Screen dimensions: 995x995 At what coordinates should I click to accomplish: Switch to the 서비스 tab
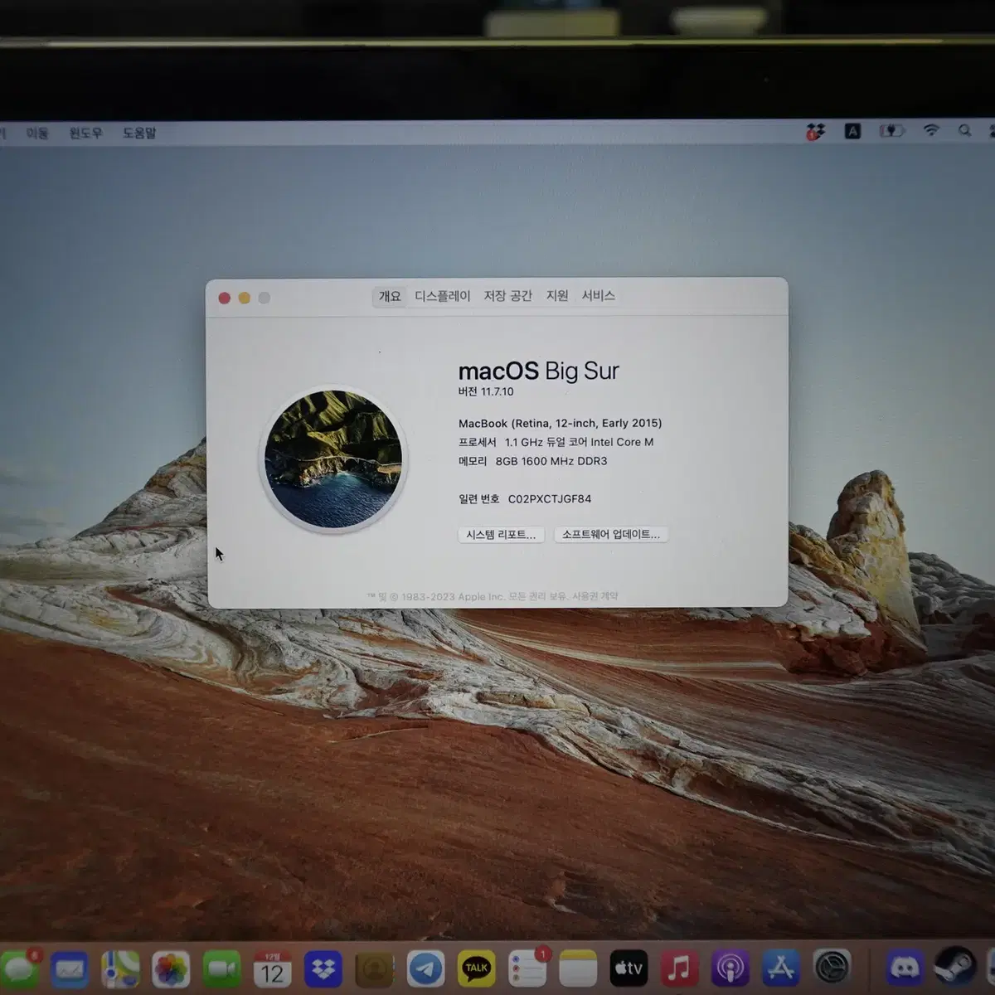click(x=599, y=296)
